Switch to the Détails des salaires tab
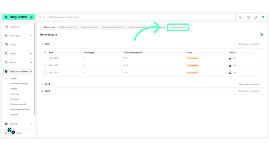This screenshot has height=151, width=269. 89,27
